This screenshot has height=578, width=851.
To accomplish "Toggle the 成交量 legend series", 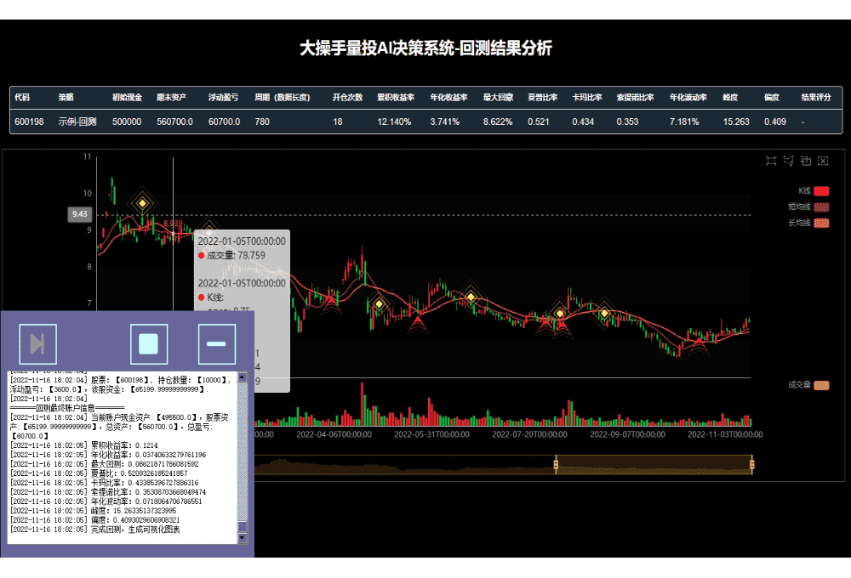I will 820,385.
